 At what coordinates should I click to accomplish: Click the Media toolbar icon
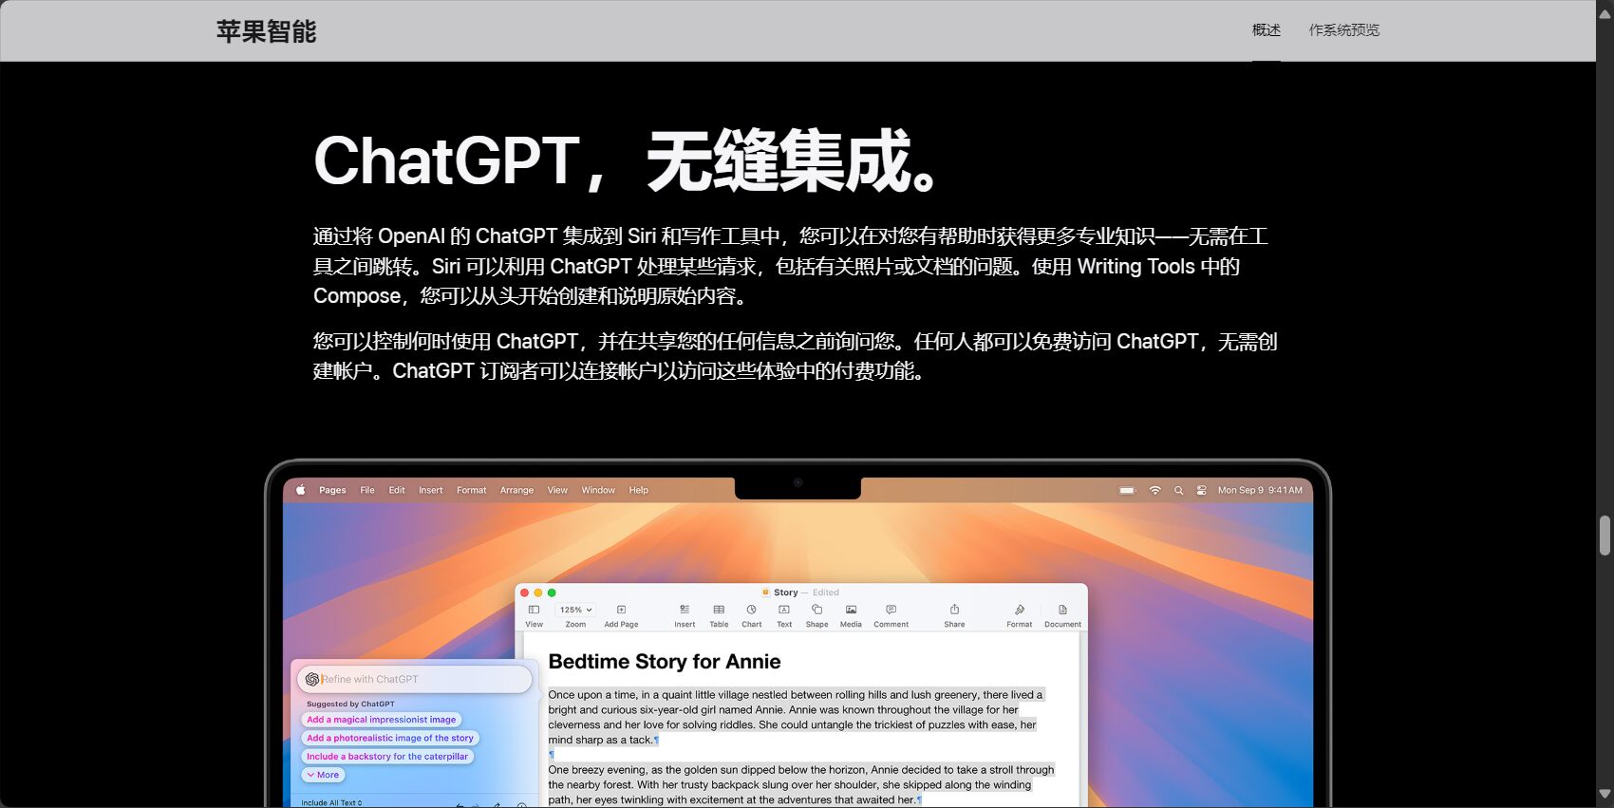pyautogui.click(x=851, y=610)
